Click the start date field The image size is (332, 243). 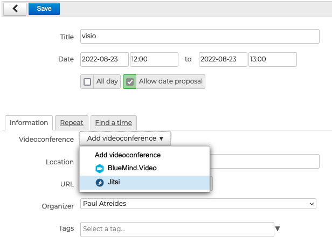104,59
